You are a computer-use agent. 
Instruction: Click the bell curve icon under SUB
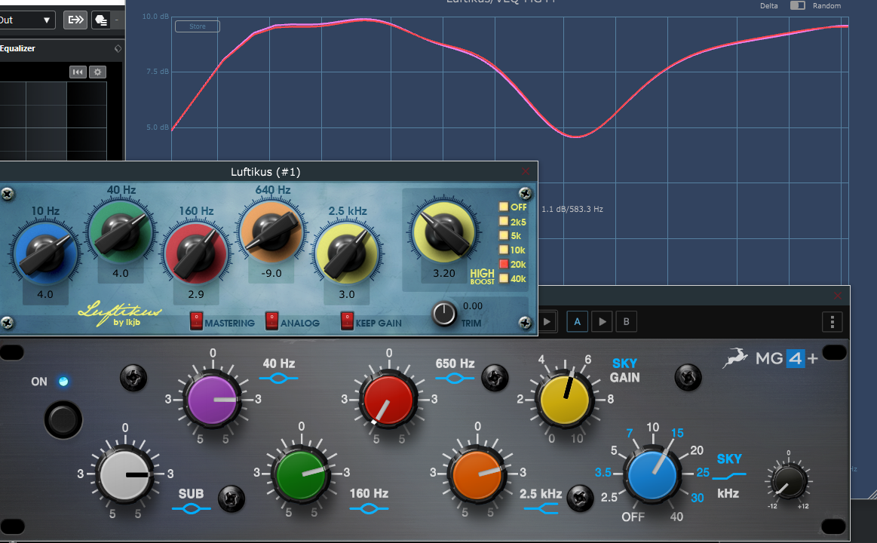point(192,509)
